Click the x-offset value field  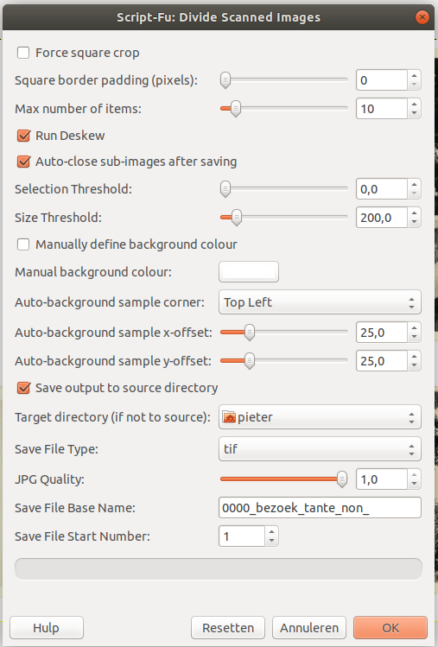(382, 333)
